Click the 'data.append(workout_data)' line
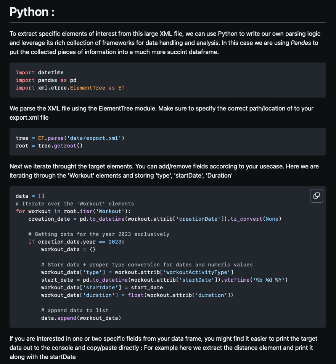Image resolution: width=336 pixels, height=364 pixels. 81,318
